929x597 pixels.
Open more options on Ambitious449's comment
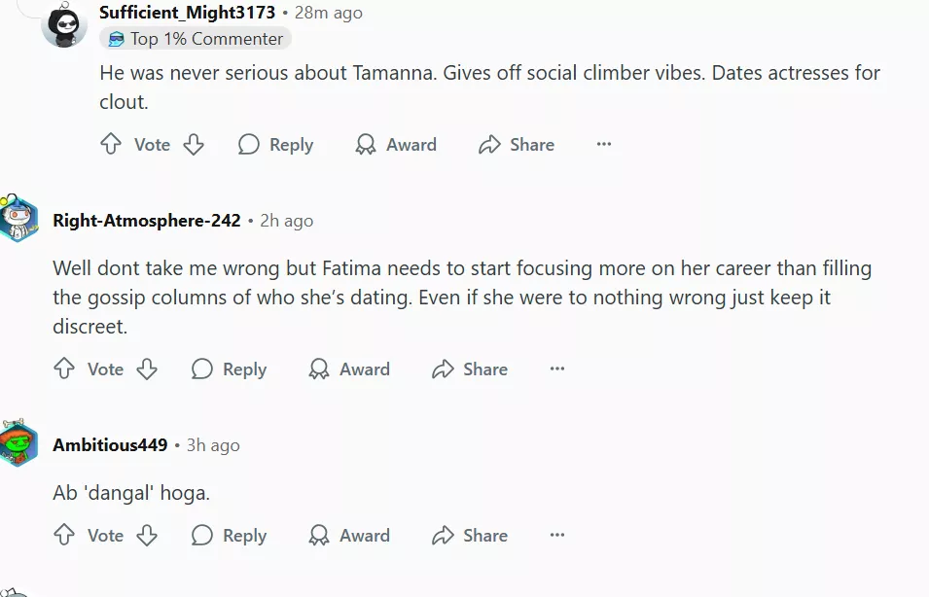(x=557, y=536)
